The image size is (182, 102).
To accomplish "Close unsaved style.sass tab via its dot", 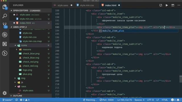I will click(x=71, y=5).
